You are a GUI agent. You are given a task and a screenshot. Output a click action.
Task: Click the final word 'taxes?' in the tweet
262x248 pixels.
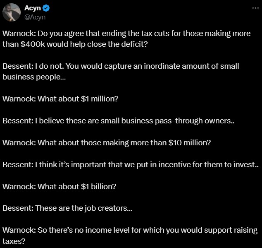point(14,241)
